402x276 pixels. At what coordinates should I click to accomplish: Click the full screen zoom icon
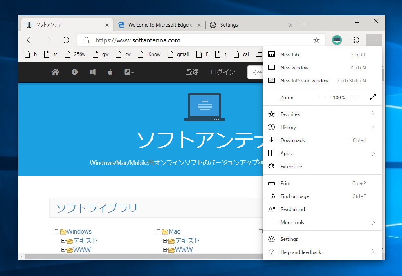pos(373,97)
